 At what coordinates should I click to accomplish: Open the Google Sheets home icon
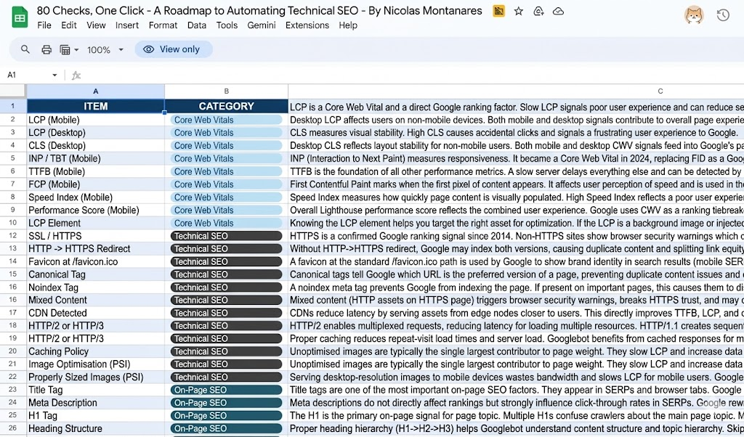coord(20,17)
